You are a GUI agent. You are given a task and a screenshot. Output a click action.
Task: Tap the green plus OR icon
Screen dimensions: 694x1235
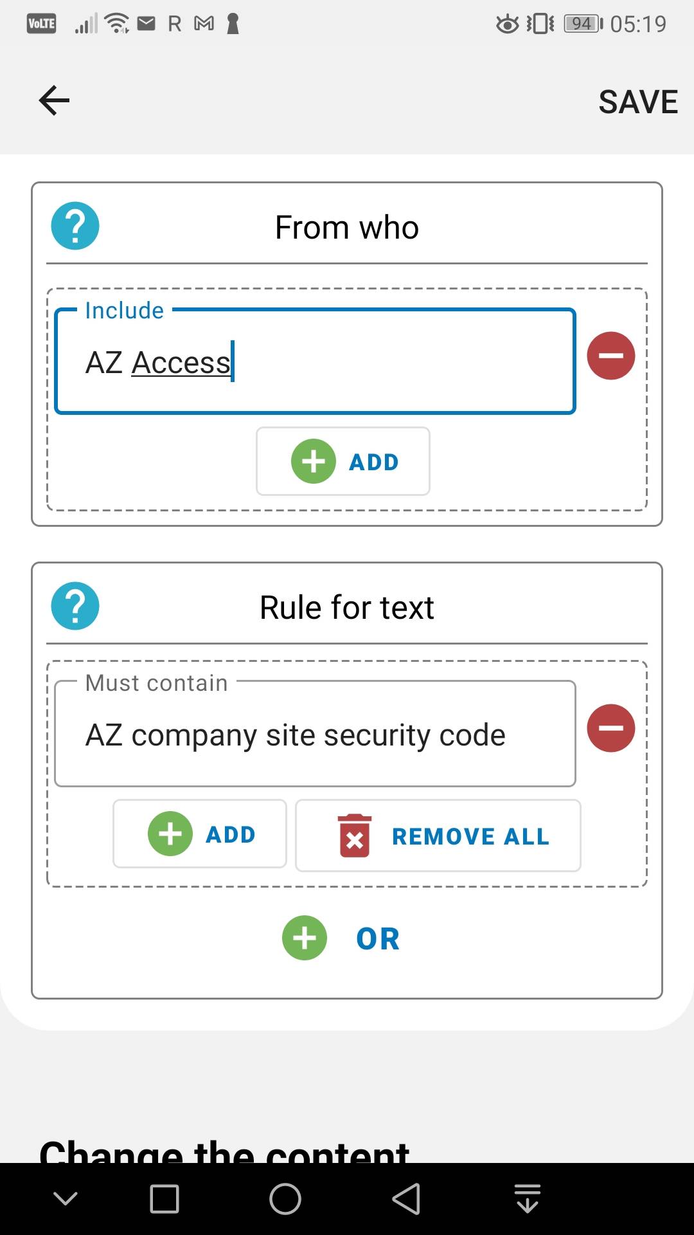click(305, 938)
